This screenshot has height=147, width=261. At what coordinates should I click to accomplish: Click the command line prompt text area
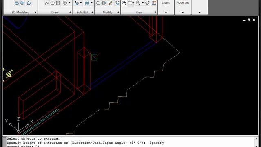pos(130,143)
